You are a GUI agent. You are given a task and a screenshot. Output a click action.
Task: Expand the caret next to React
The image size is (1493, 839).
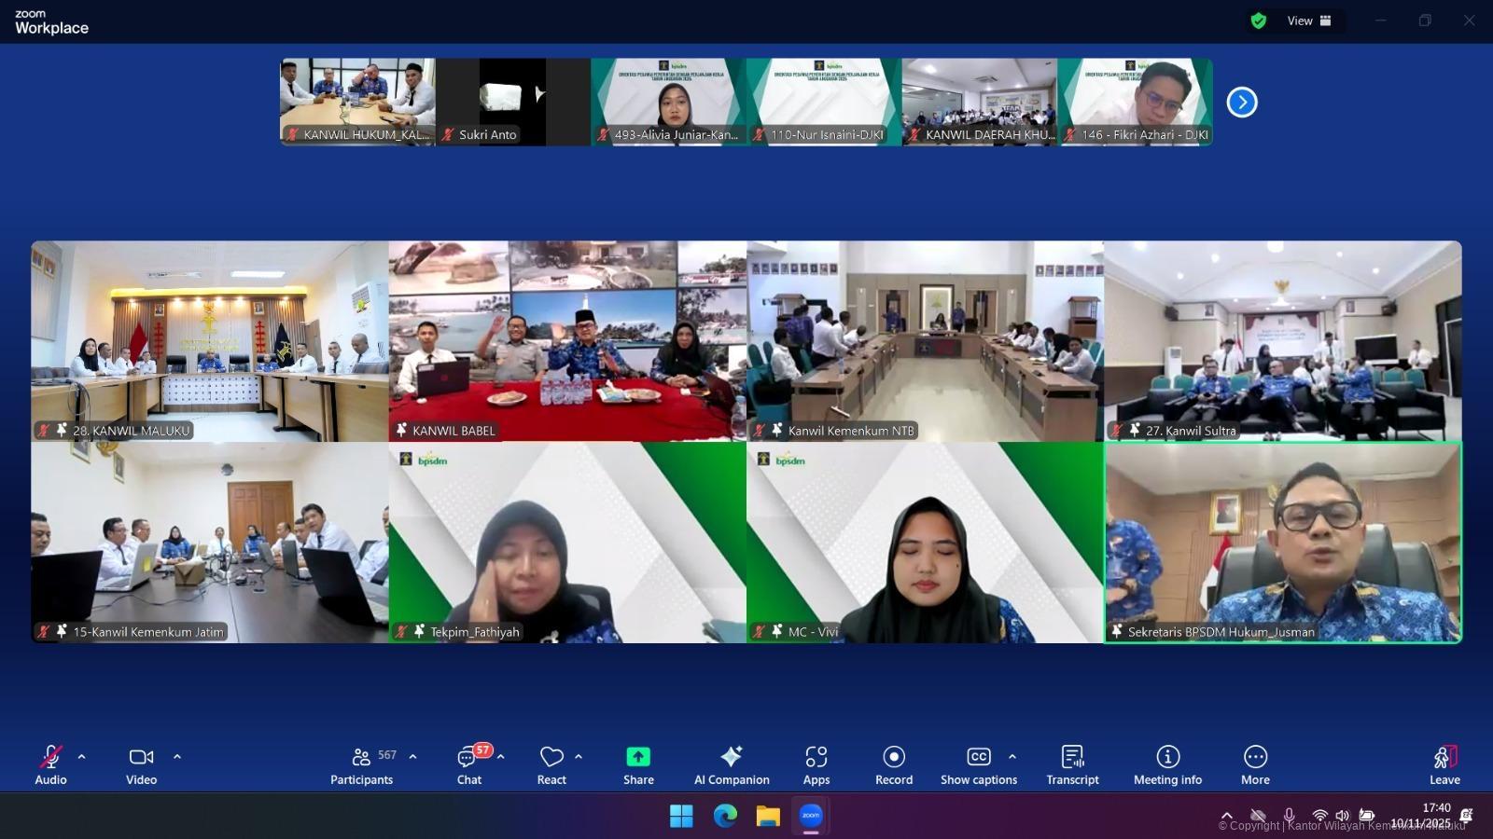(x=579, y=757)
